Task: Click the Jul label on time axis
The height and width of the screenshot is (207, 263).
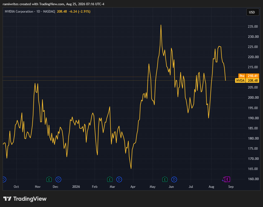Action: point(191,187)
